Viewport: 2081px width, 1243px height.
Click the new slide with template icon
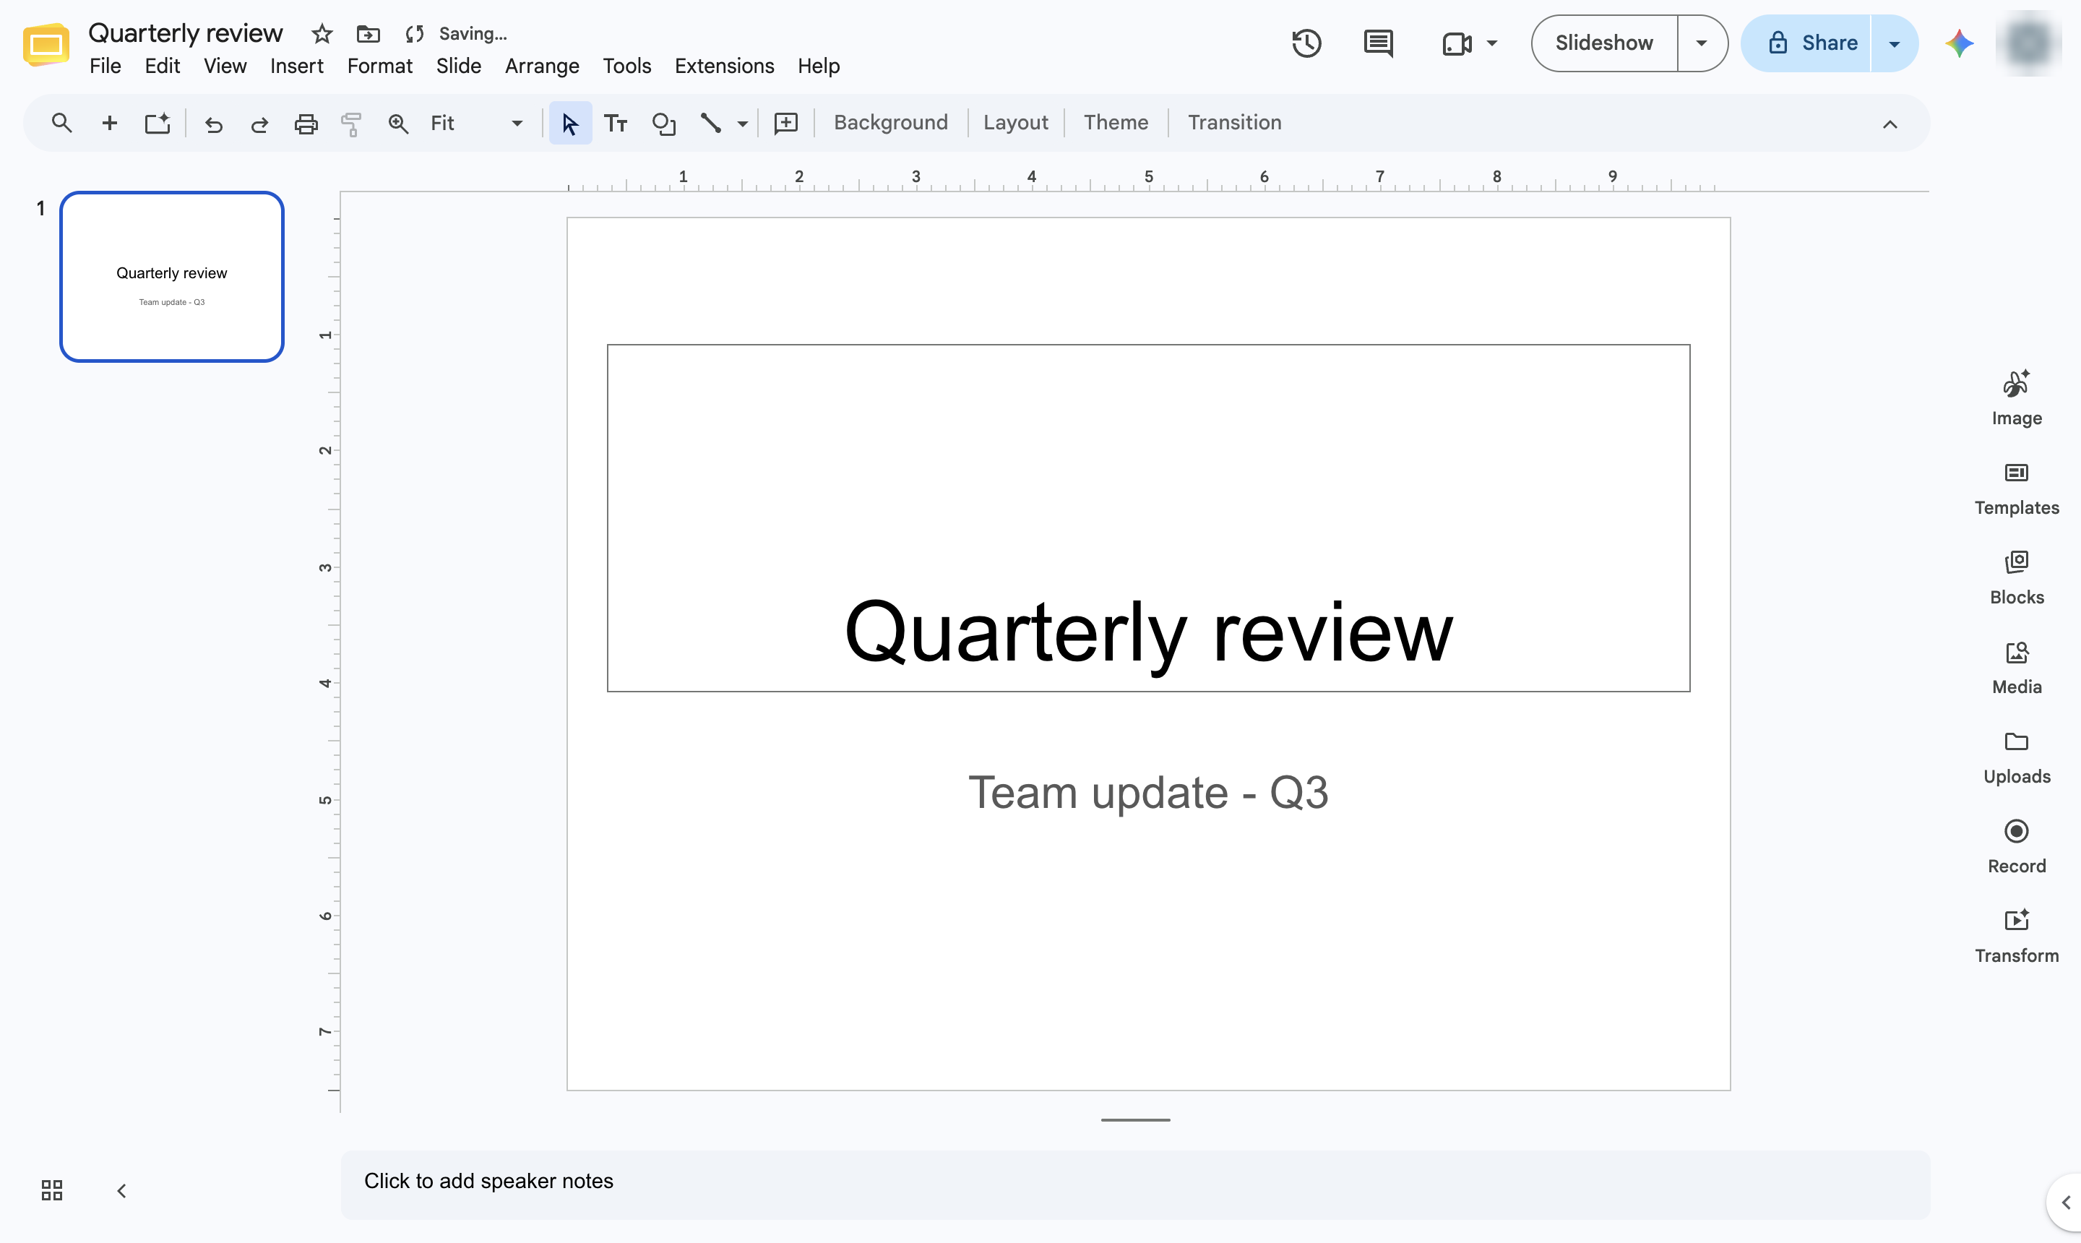158,123
